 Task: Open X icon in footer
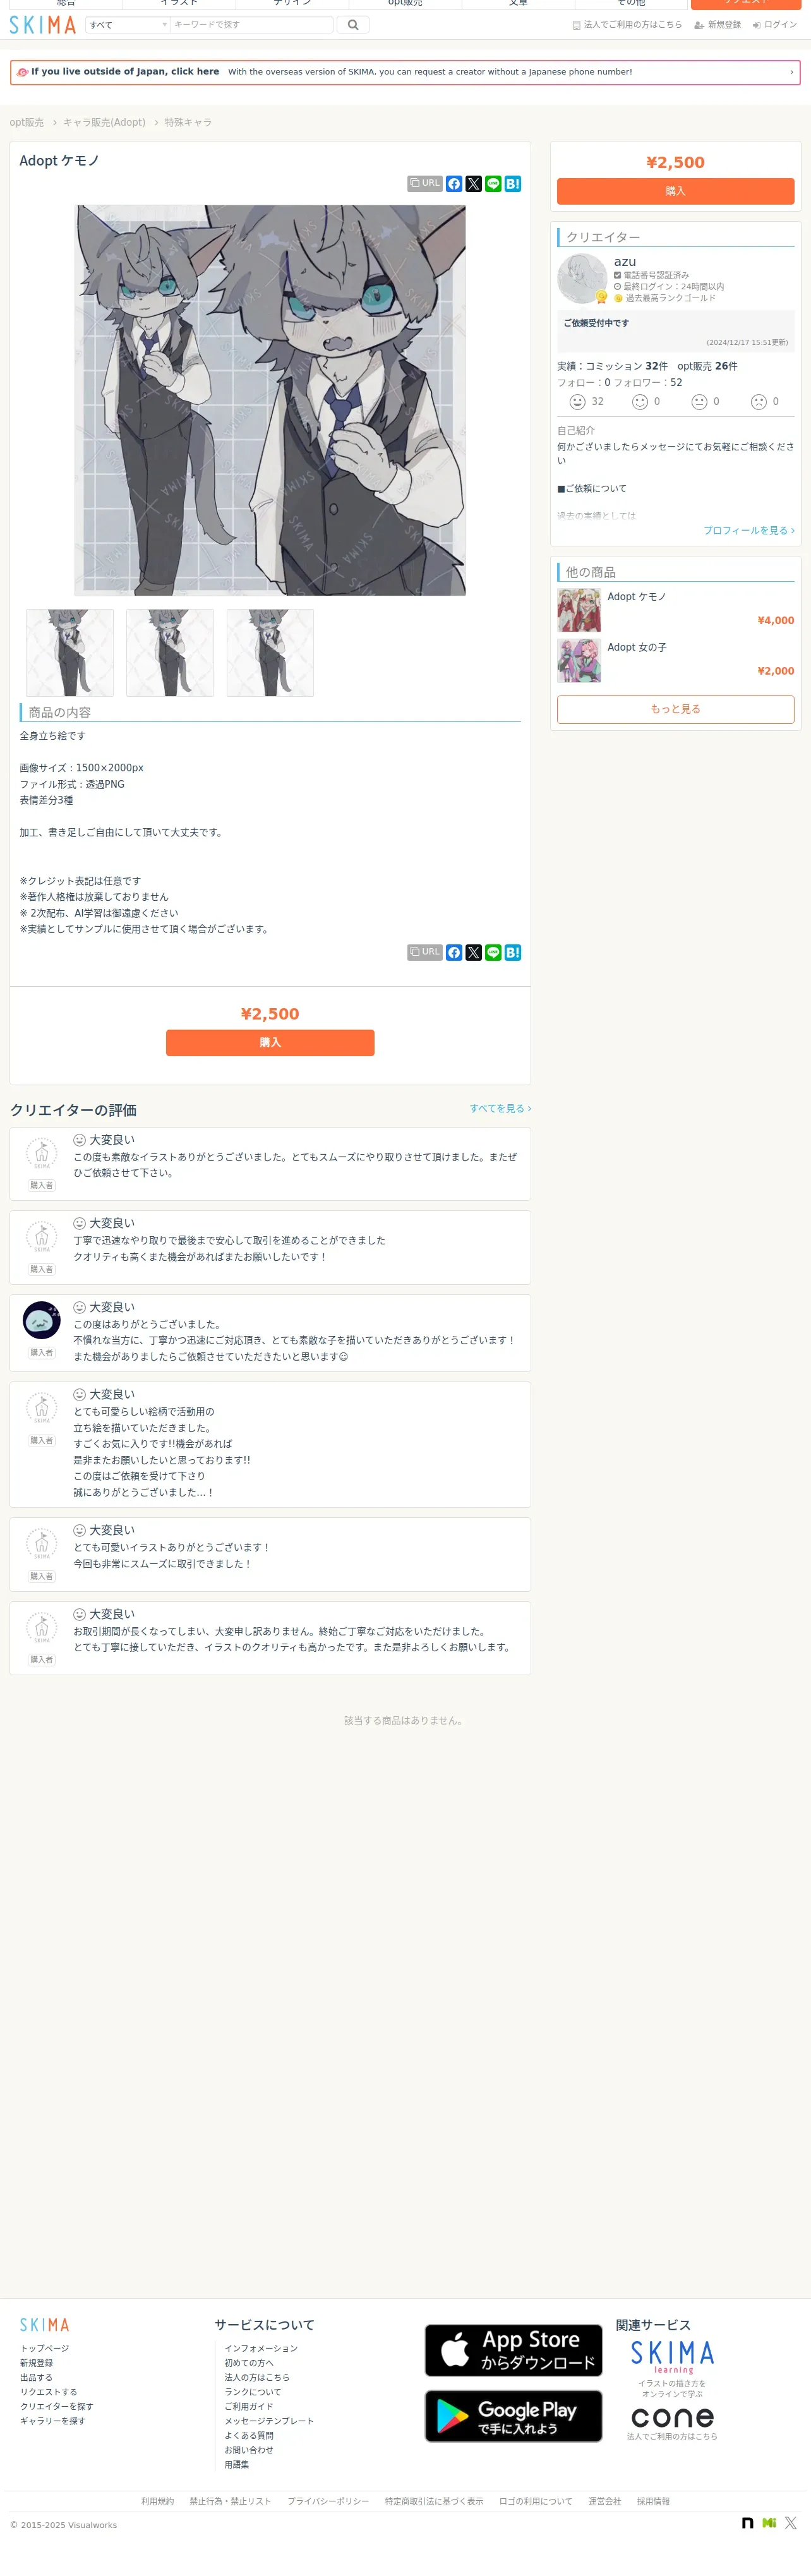click(791, 2523)
